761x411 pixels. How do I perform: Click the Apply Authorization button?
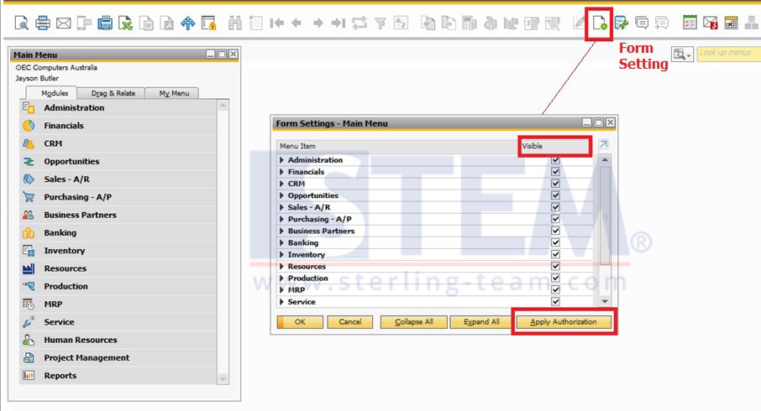click(564, 322)
